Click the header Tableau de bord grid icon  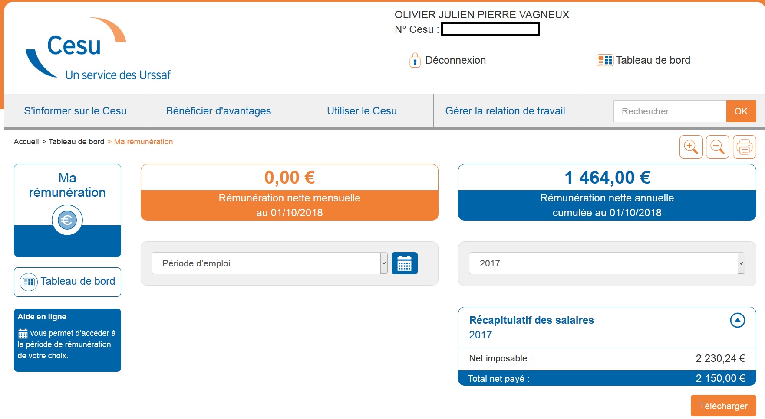click(605, 60)
